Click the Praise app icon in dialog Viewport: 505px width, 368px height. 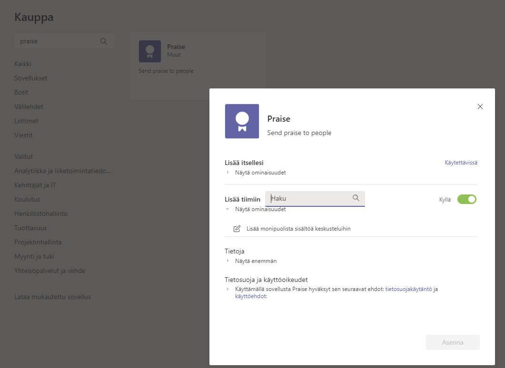[242, 121]
